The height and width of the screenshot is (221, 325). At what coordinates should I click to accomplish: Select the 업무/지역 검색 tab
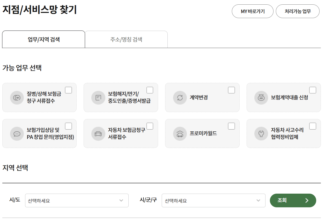[43, 39]
